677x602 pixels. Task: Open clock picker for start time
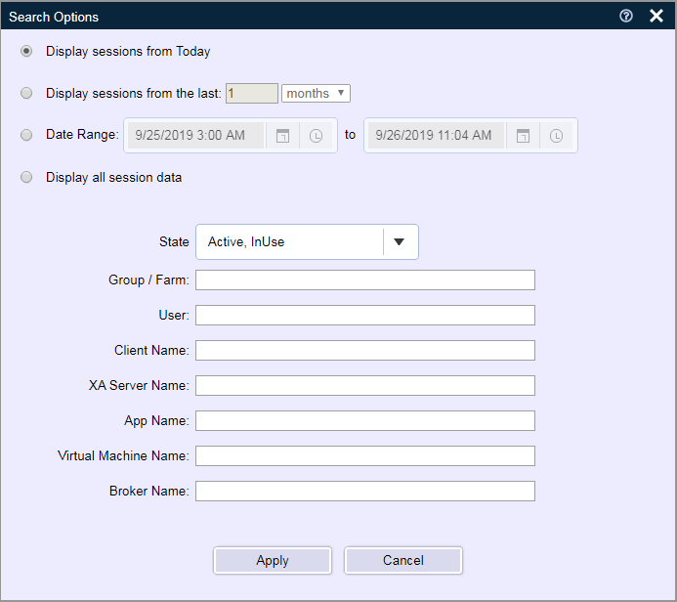click(x=317, y=136)
